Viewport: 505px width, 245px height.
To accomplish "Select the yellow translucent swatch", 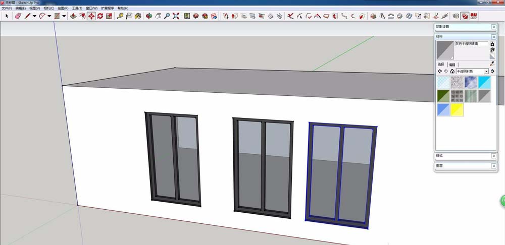I will point(457,109).
